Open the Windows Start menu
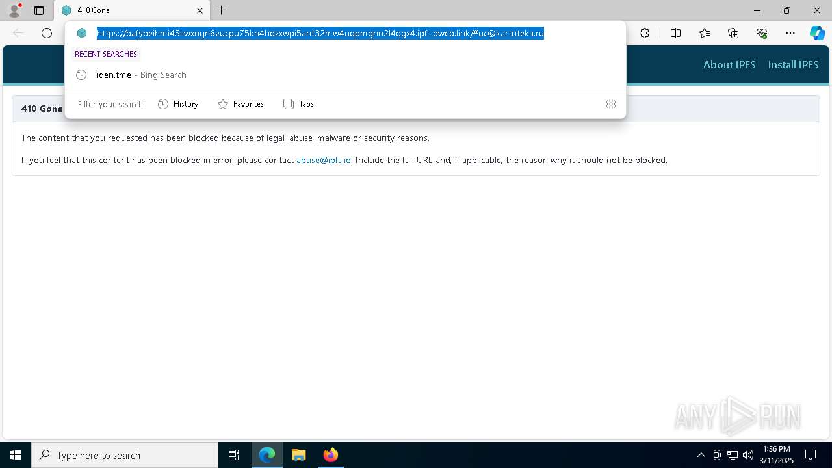This screenshot has width=832, height=468. click(16, 455)
